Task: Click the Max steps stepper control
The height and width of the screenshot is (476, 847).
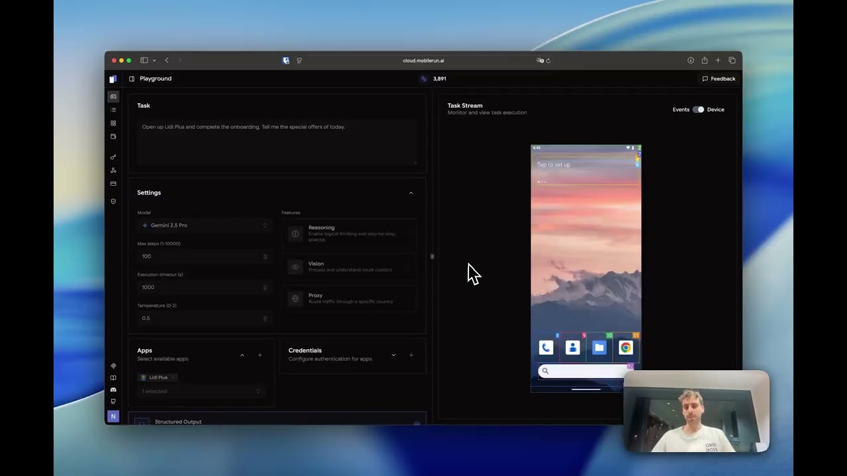Action: [265, 257]
